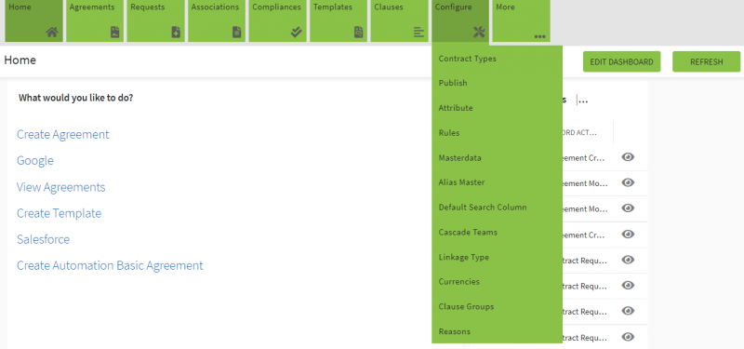Choose Publish in the Configure menu
This screenshot has height=349, width=744.
click(453, 83)
